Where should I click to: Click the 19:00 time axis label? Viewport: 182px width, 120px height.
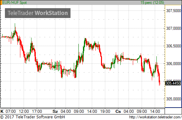point(105,111)
